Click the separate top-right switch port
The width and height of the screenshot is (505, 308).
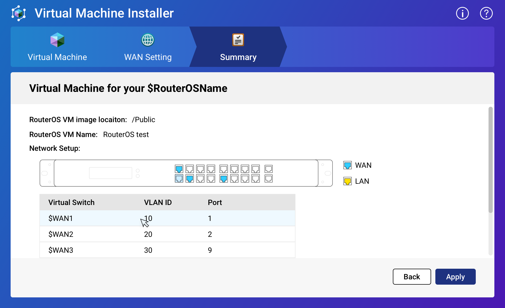point(269,169)
